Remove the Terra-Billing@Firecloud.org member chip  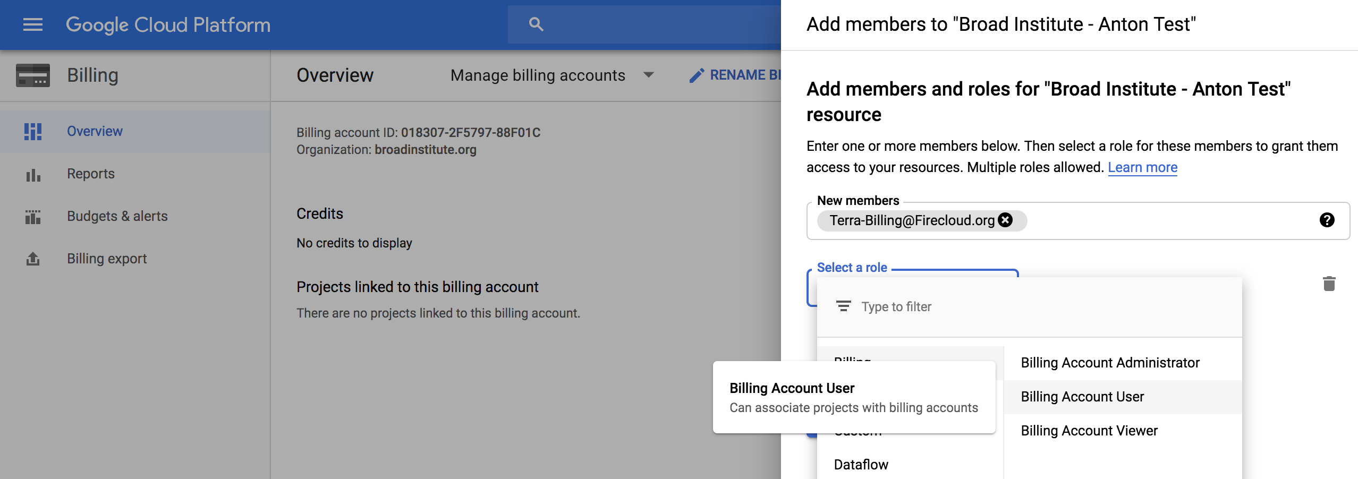(x=1005, y=220)
